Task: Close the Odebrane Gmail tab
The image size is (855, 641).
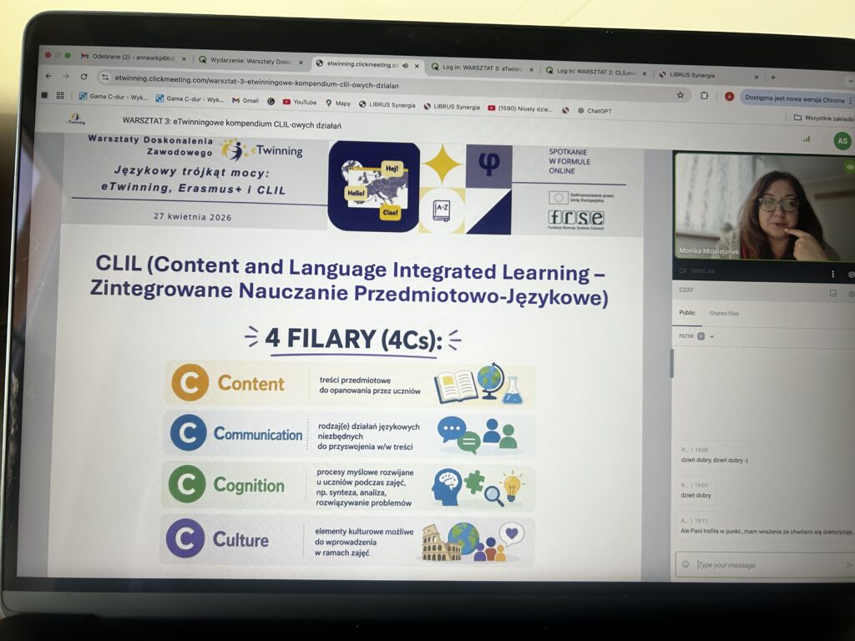Action: pos(184,59)
